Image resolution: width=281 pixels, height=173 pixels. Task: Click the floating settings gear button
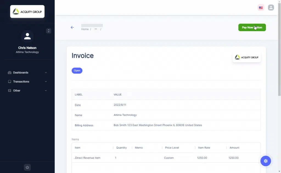[265, 161]
